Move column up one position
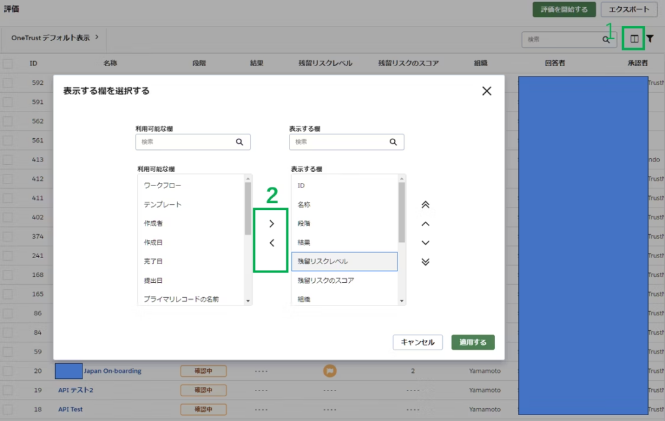The image size is (665, 421). (x=425, y=224)
